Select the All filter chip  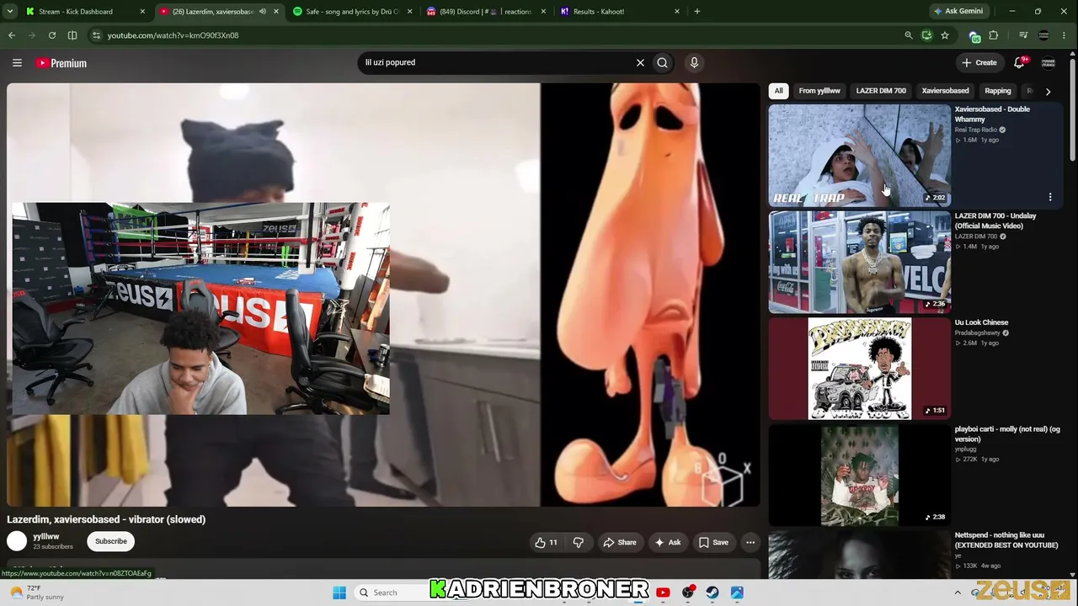[779, 91]
